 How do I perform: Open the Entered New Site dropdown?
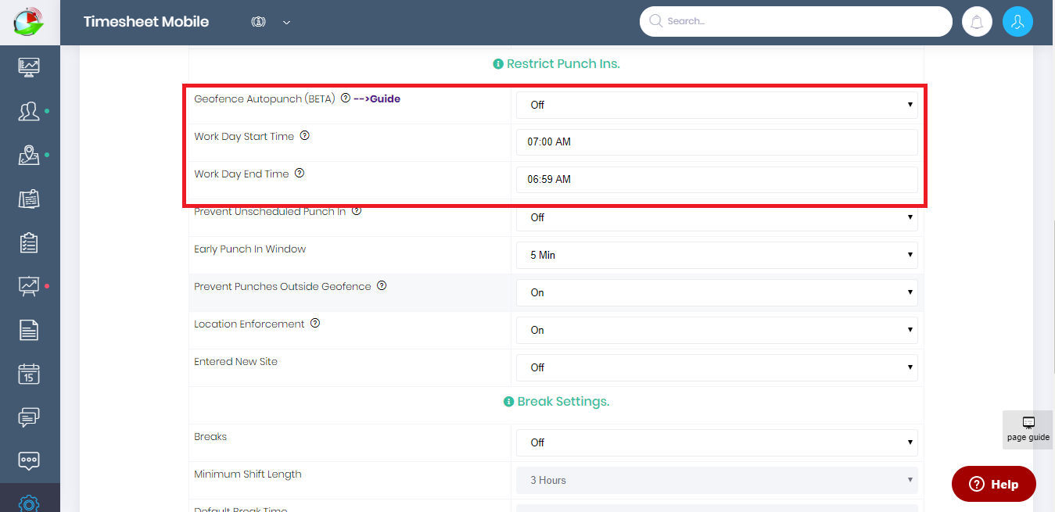coord(716,367)
